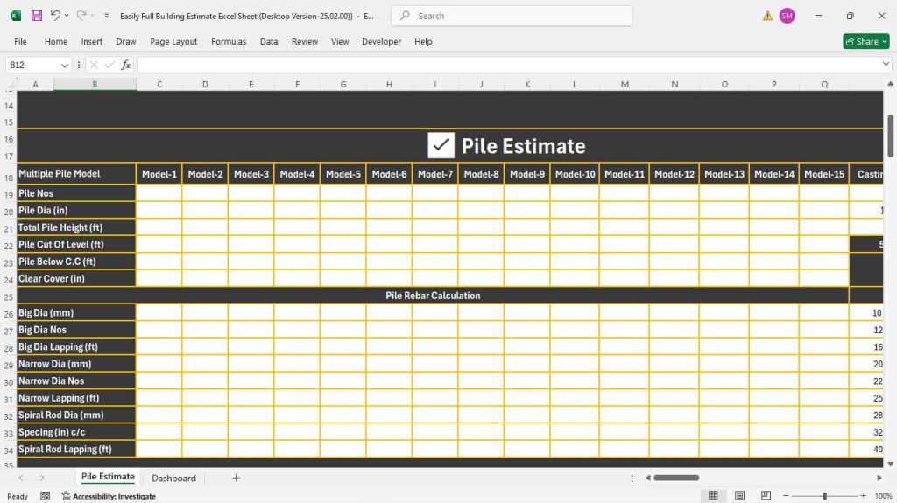897x503 pixels.
Task: Click the Undo arrow icon
Action: [x=55, y=16]
